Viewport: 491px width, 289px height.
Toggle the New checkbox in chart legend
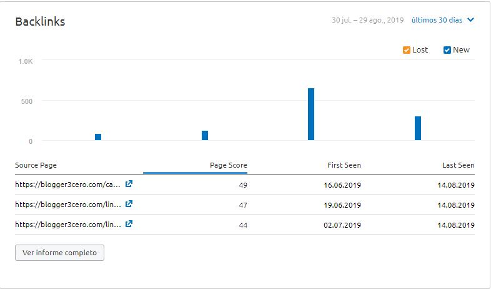point(447,50)
